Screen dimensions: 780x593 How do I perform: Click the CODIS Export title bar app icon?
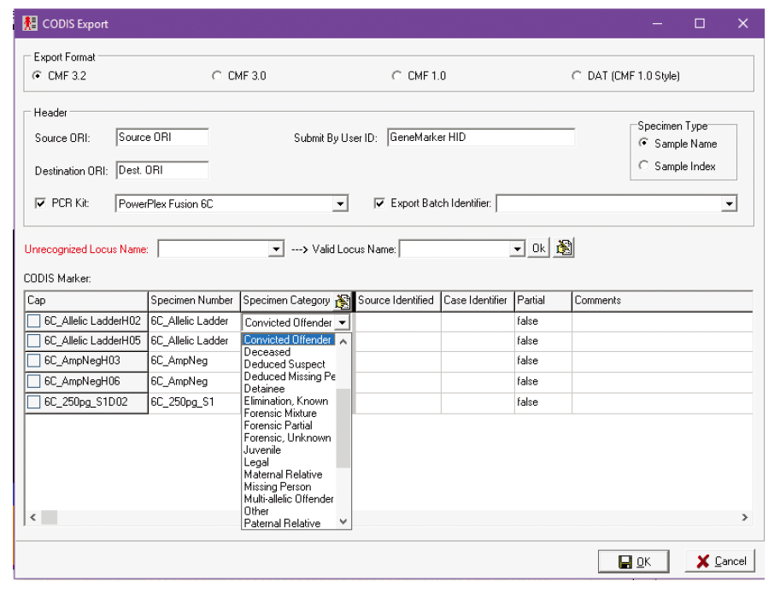pos(31,23)
